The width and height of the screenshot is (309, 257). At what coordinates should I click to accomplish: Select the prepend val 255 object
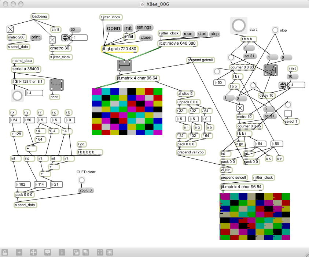pos(191,152)
